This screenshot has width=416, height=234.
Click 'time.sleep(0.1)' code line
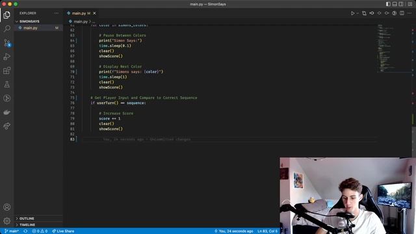pos(115,45)
